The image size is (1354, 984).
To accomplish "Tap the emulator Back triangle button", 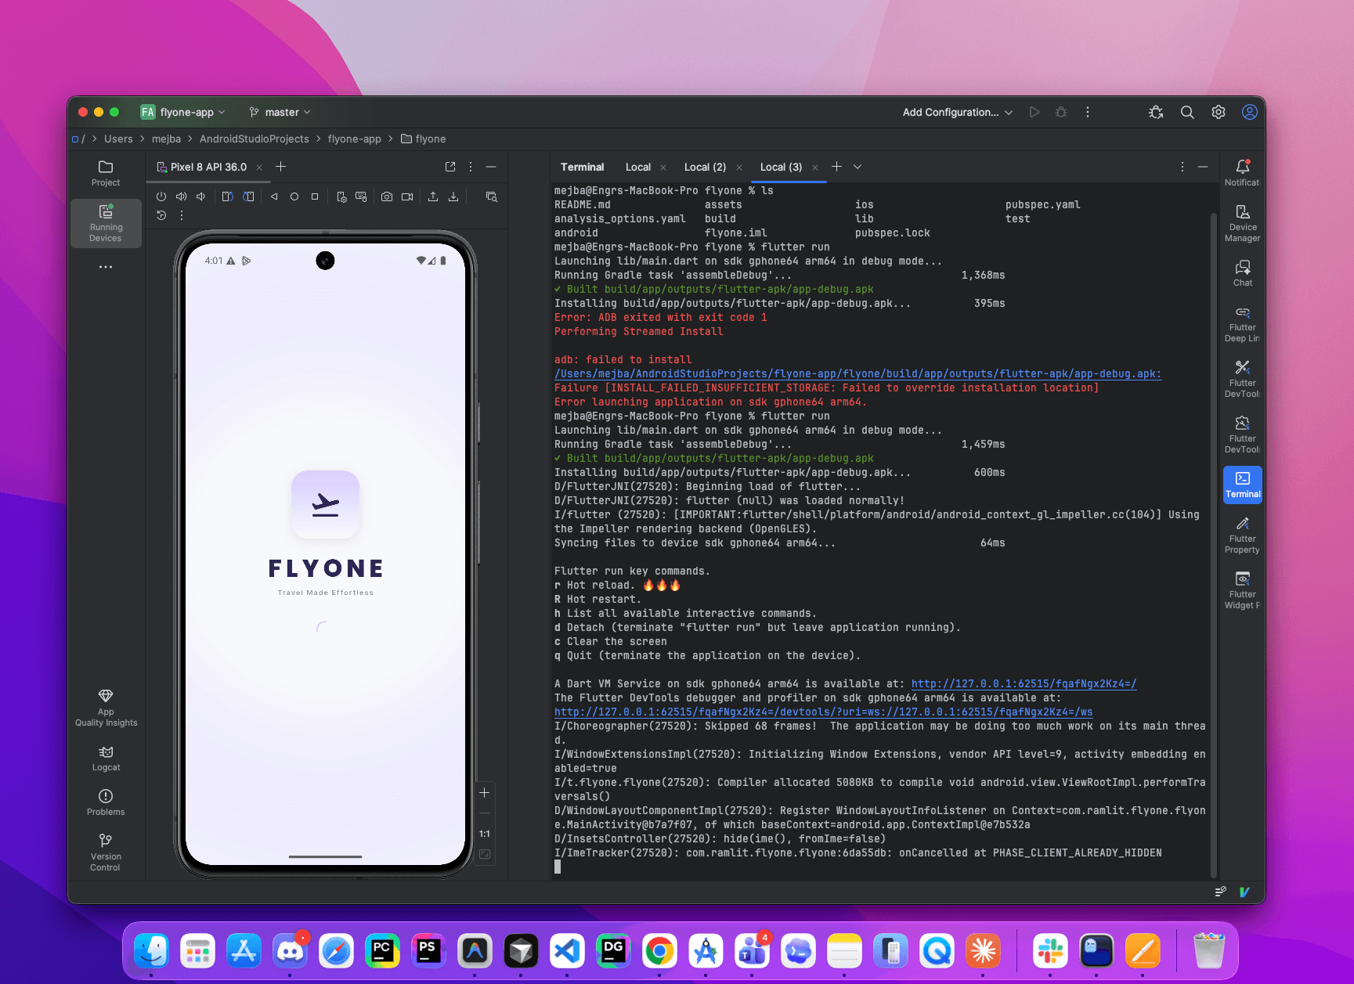I will coord(274,196).
